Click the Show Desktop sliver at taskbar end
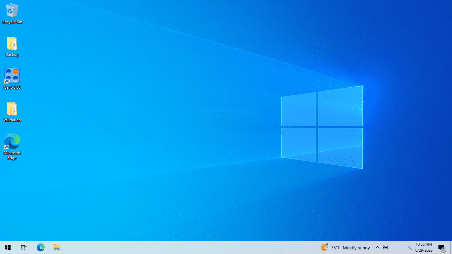 point(451,247)
